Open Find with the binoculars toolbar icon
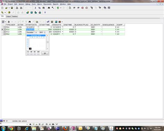The image size is (164, 131). 49,8
